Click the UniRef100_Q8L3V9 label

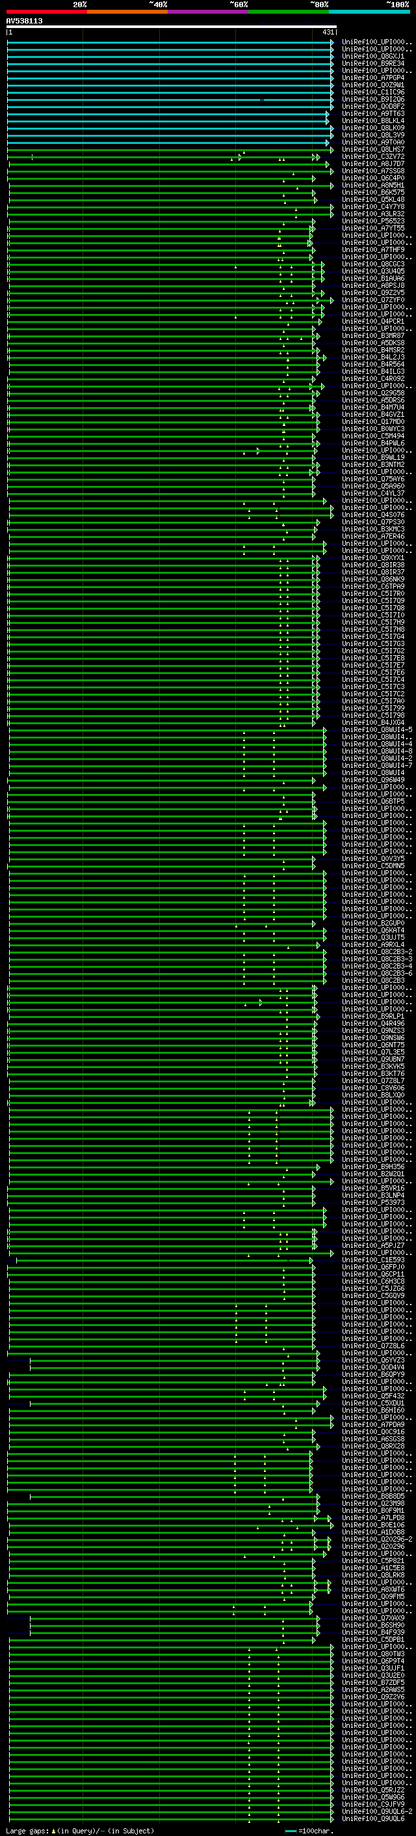point(373,135)
